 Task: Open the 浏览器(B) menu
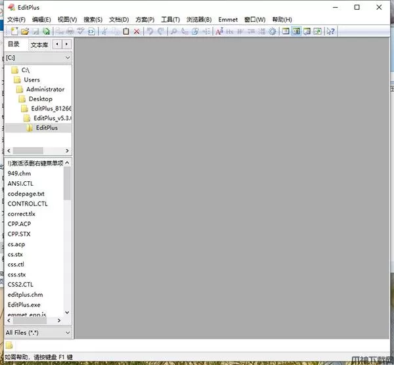point(199,20)
